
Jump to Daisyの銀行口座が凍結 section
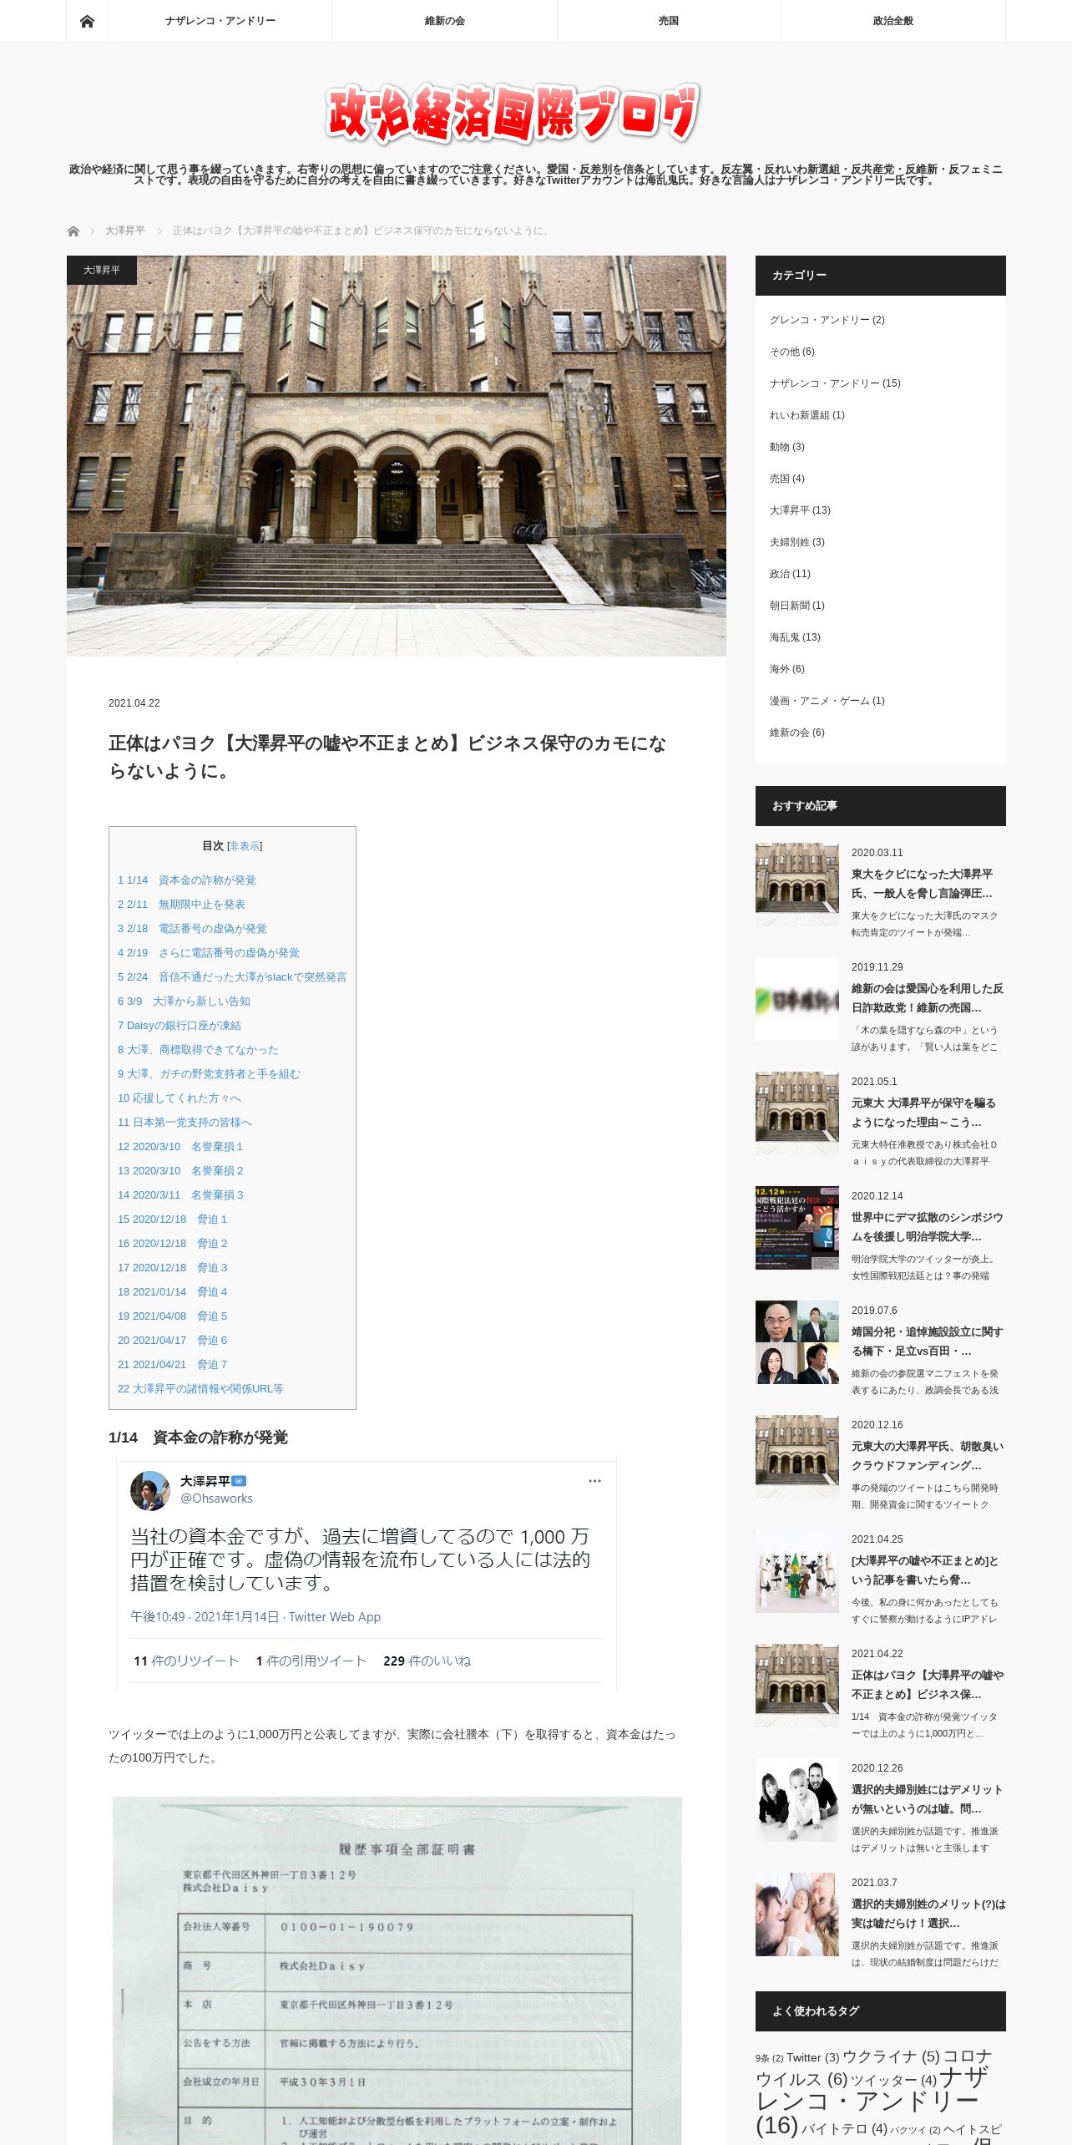pos(180,1026)
